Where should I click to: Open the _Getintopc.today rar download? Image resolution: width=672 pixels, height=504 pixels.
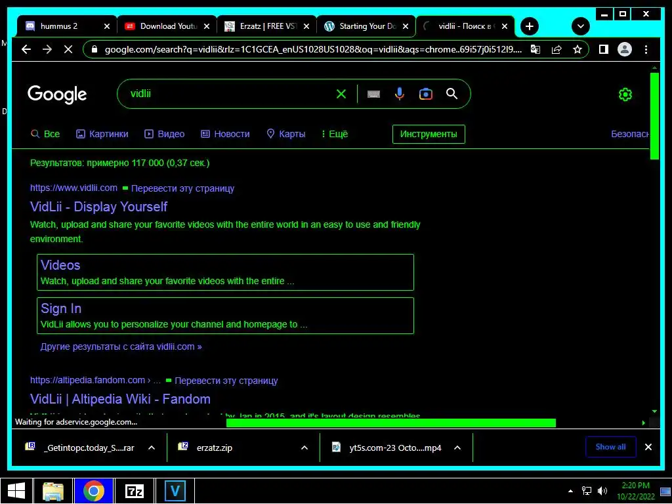click(x=82, y=448)
